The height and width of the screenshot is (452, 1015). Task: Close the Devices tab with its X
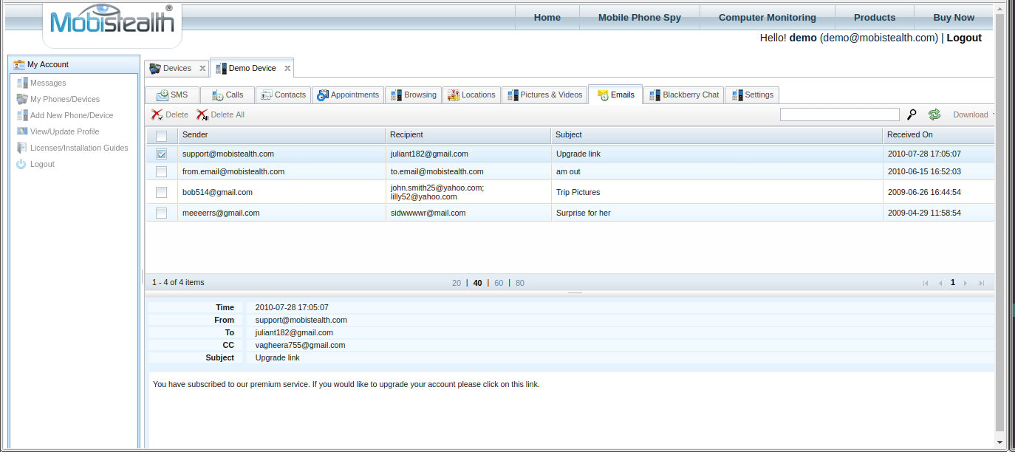pyautogui.click(x=202, y=69)
